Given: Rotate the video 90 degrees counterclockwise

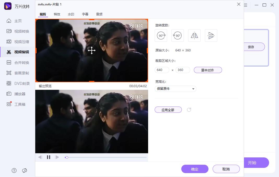Looking at the screenshot, I should (177, 35).
